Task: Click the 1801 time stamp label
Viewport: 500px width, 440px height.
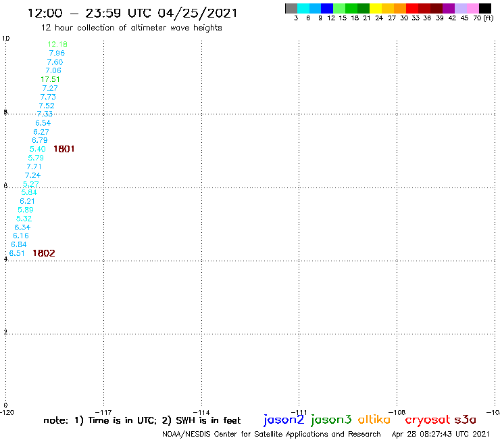Action: coord(64,149)
